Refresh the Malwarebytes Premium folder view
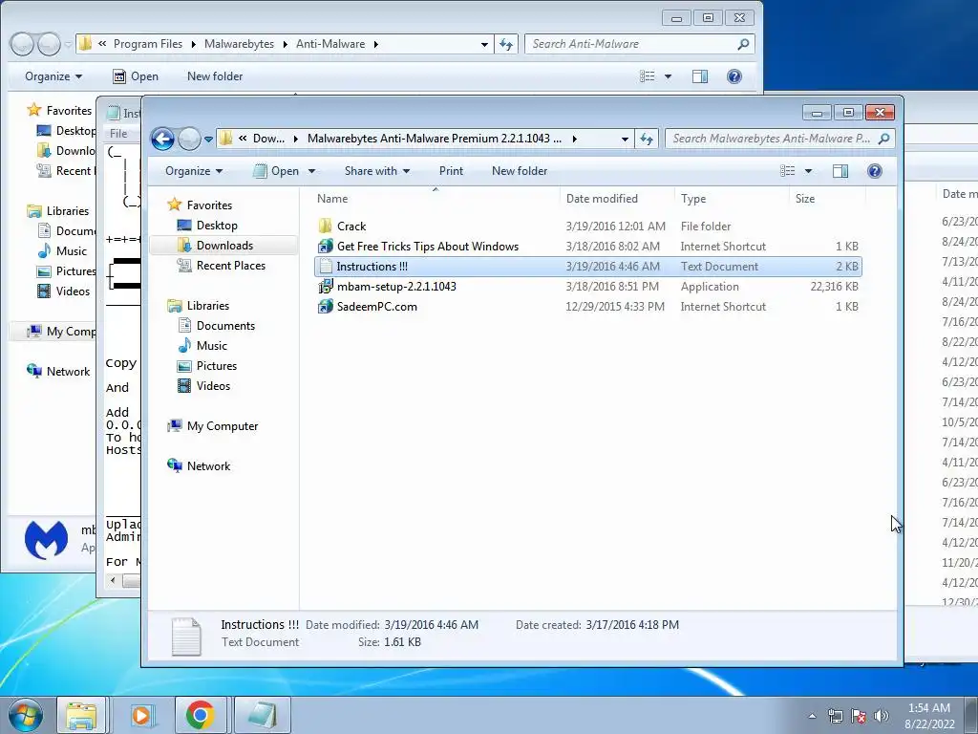Viewport: 978px width, 734px height. coord(647,140)
